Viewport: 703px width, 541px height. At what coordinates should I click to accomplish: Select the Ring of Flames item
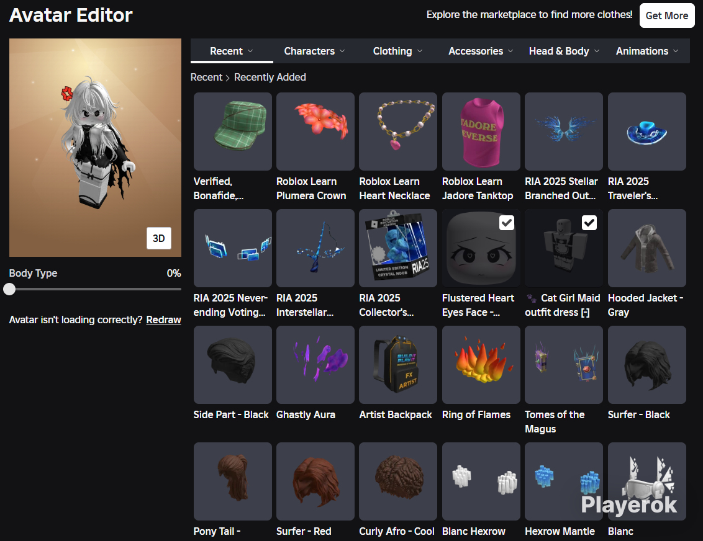(481, 365)
